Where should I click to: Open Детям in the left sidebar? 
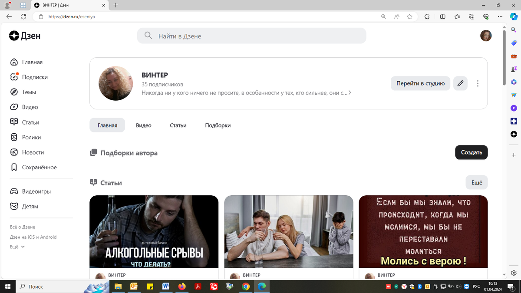pos(24,206)
